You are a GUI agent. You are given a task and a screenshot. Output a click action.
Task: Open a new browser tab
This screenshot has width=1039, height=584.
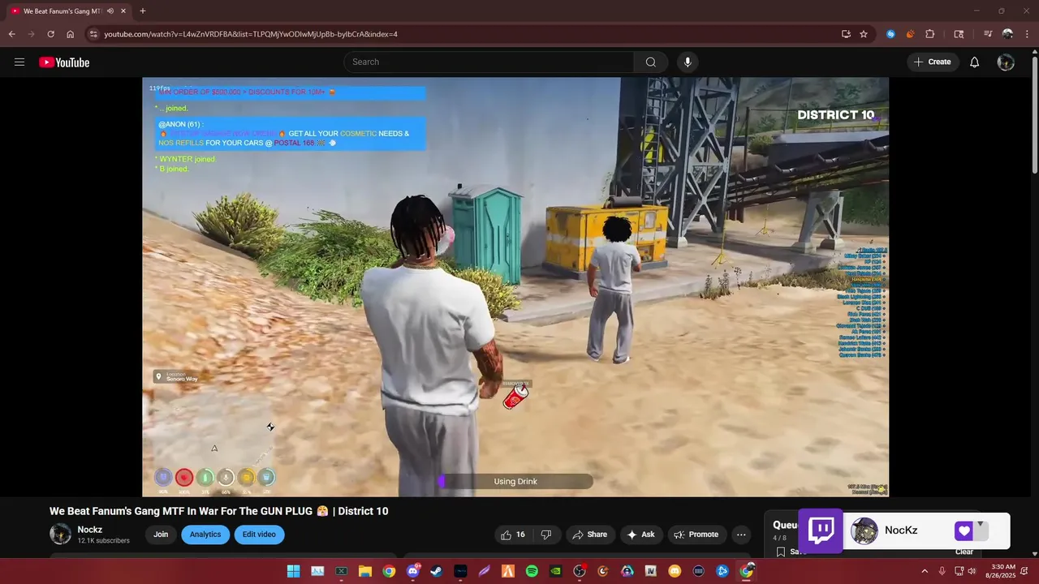click(x=143, y=11)
